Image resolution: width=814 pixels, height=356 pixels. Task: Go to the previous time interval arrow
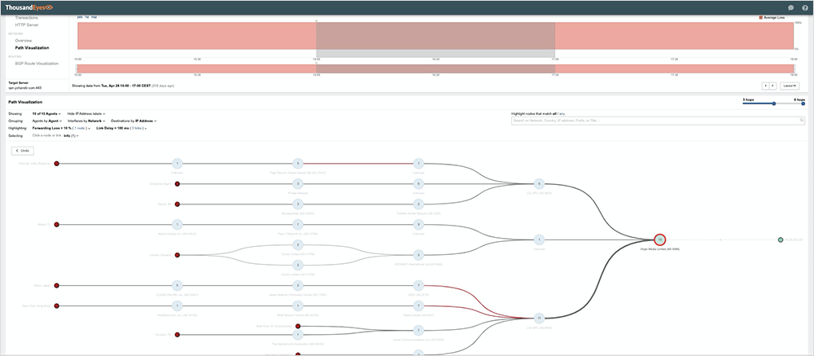point(765,85)
